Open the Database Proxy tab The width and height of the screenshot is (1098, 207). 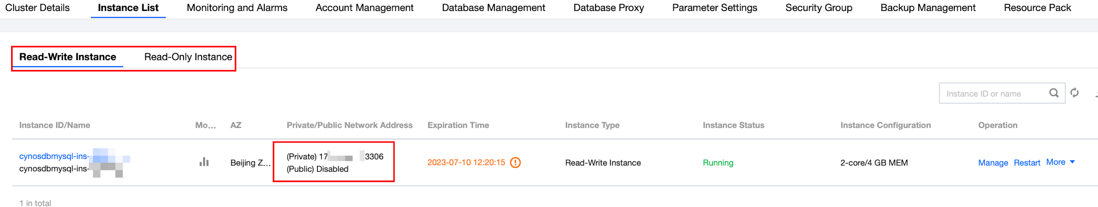608,8
